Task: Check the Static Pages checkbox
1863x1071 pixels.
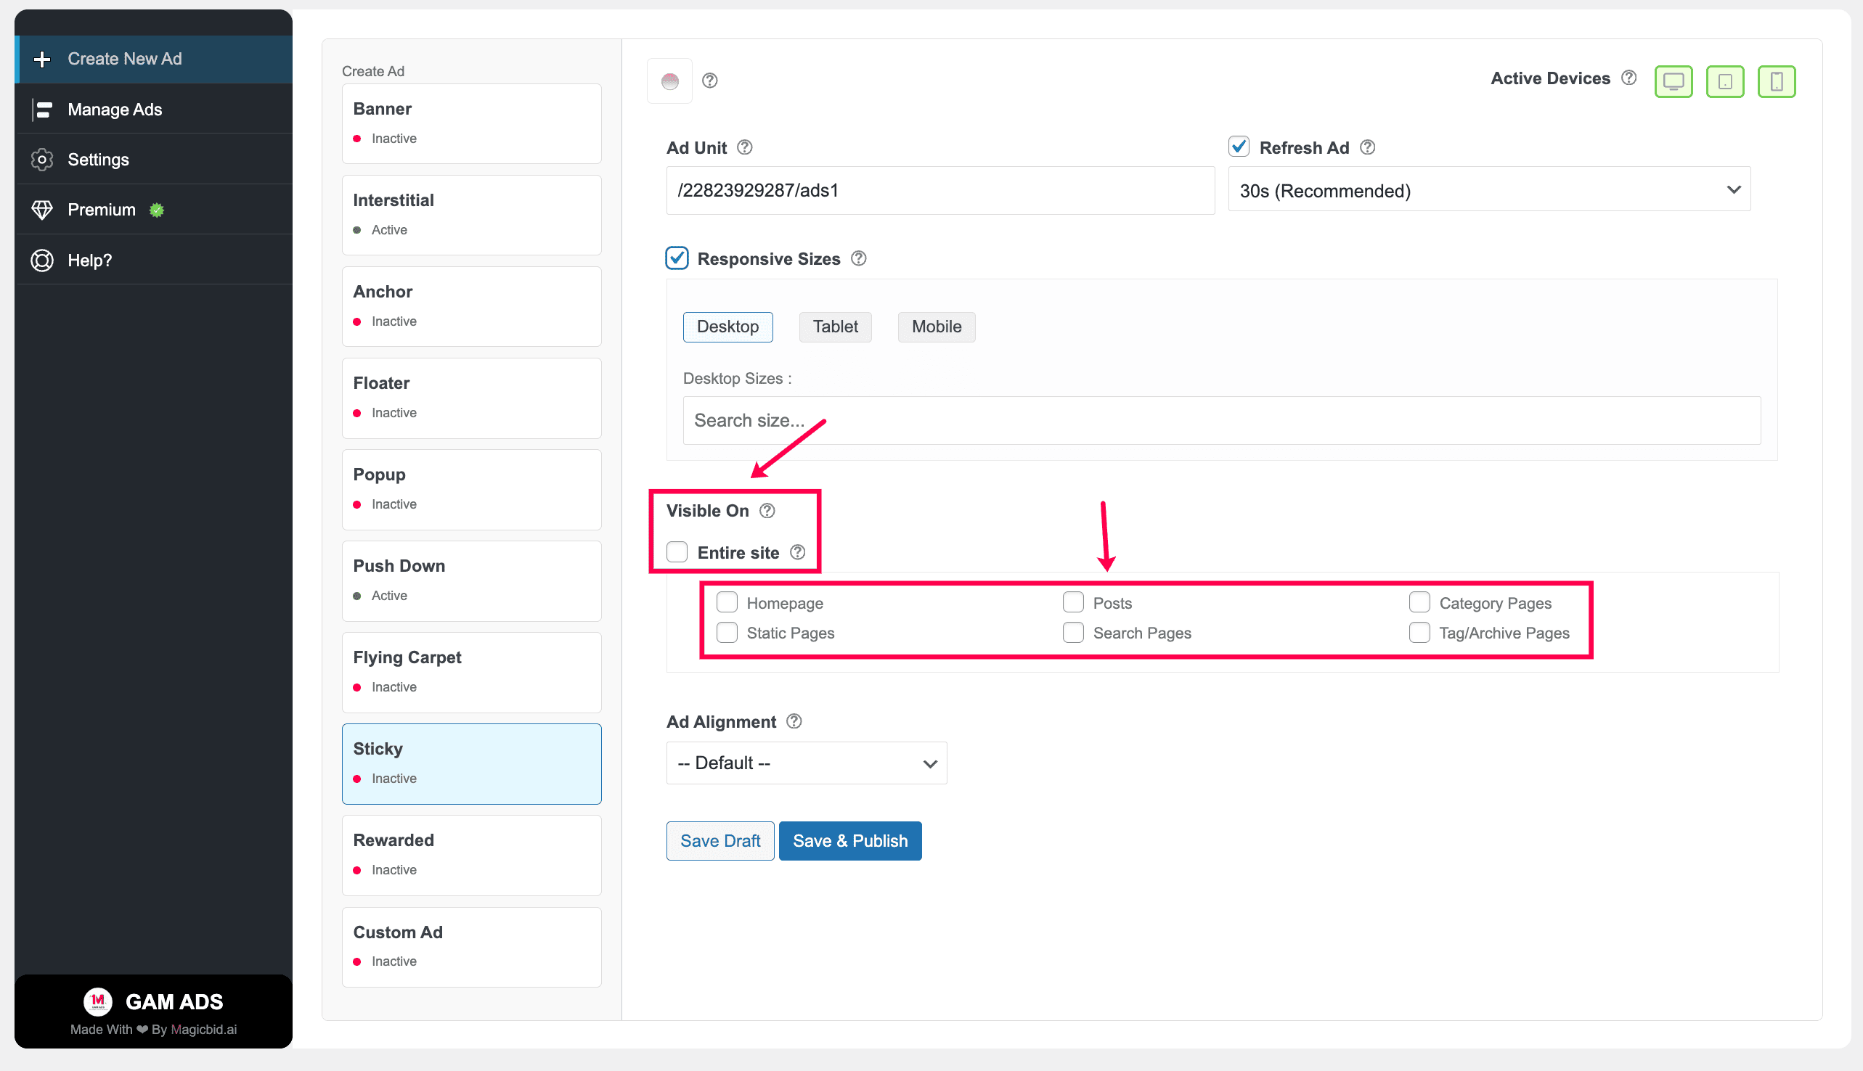Action: 727,633
